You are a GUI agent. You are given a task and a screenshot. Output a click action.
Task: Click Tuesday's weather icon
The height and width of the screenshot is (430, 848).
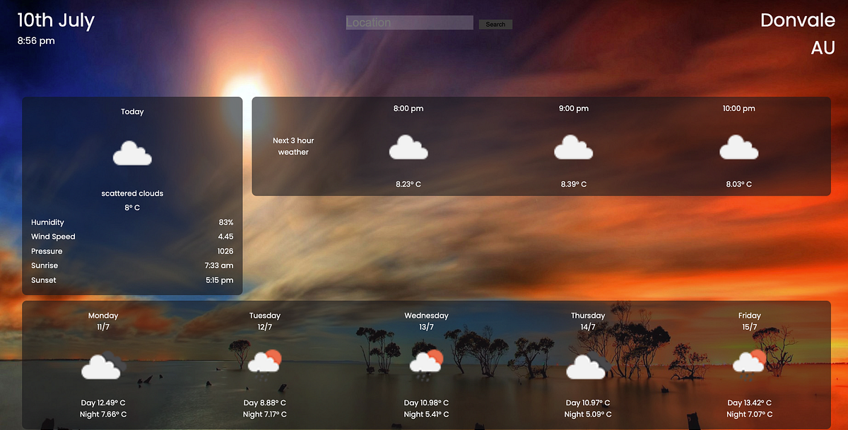264,362
